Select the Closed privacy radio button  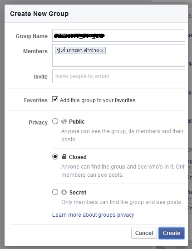pyautogui.click(x=55, y=157)
